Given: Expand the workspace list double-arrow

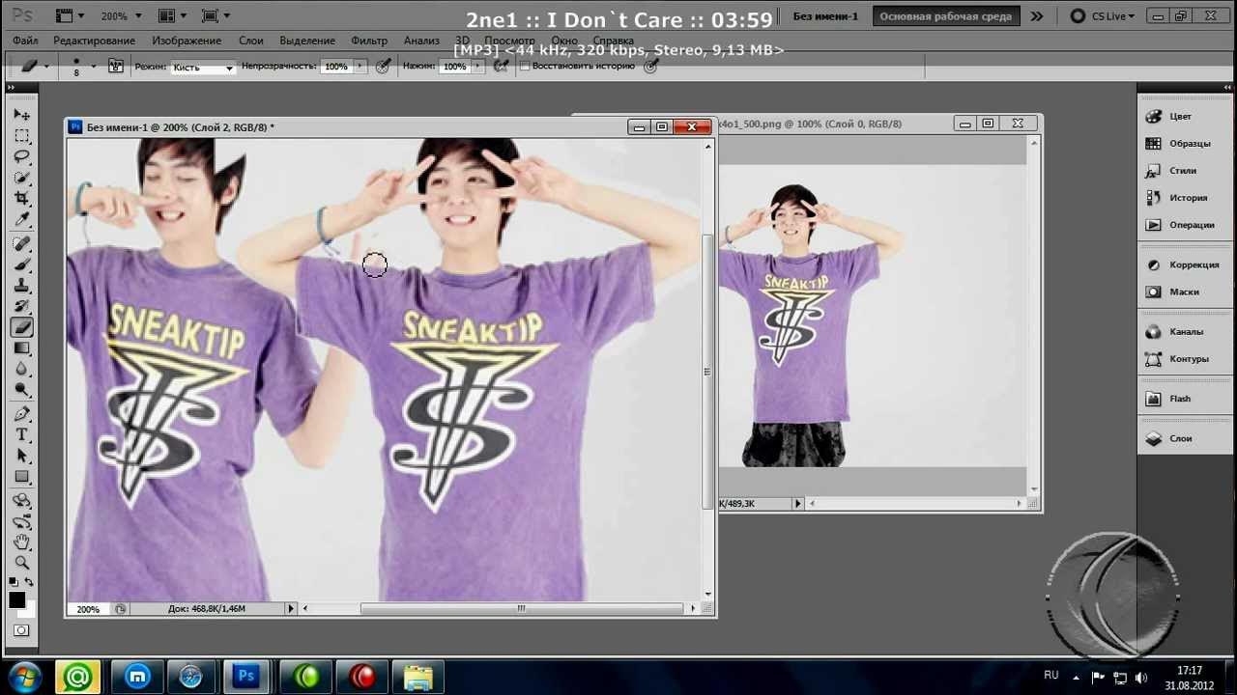Looking at the screenshot, I should point(1037,16).
